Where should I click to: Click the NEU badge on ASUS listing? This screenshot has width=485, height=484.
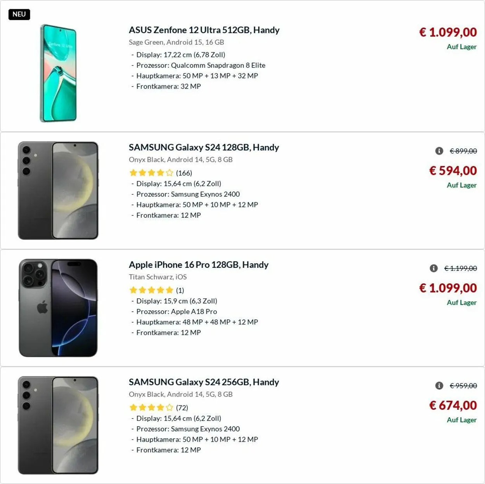pyautogui.click(x=19, y=14)
